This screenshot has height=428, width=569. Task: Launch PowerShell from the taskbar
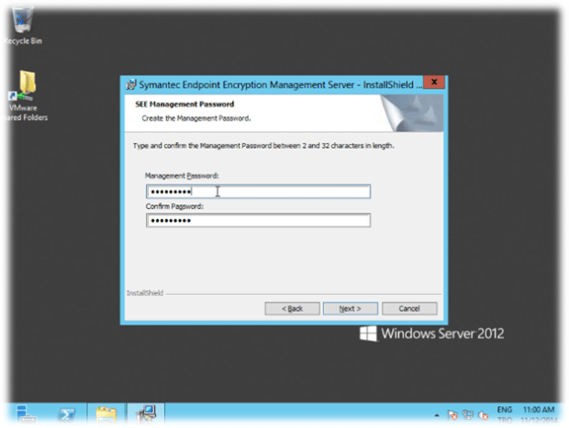pyautogui.click(x=68, y=414)
